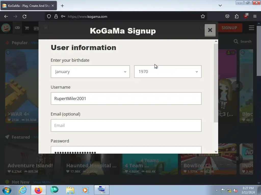Screen dimensions: 261x195
Task: Click the Password input field
Action: pos(126,150)
